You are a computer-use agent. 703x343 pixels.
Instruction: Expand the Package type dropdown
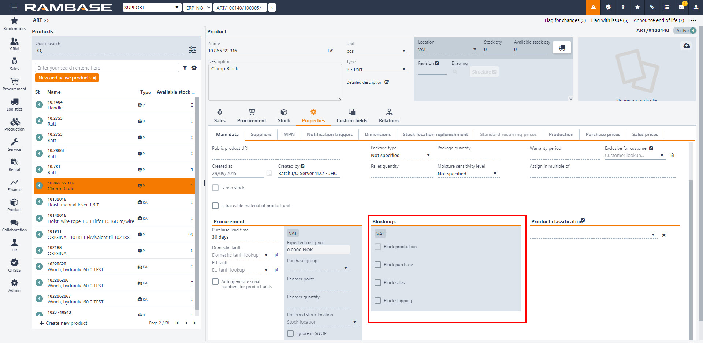428,156
